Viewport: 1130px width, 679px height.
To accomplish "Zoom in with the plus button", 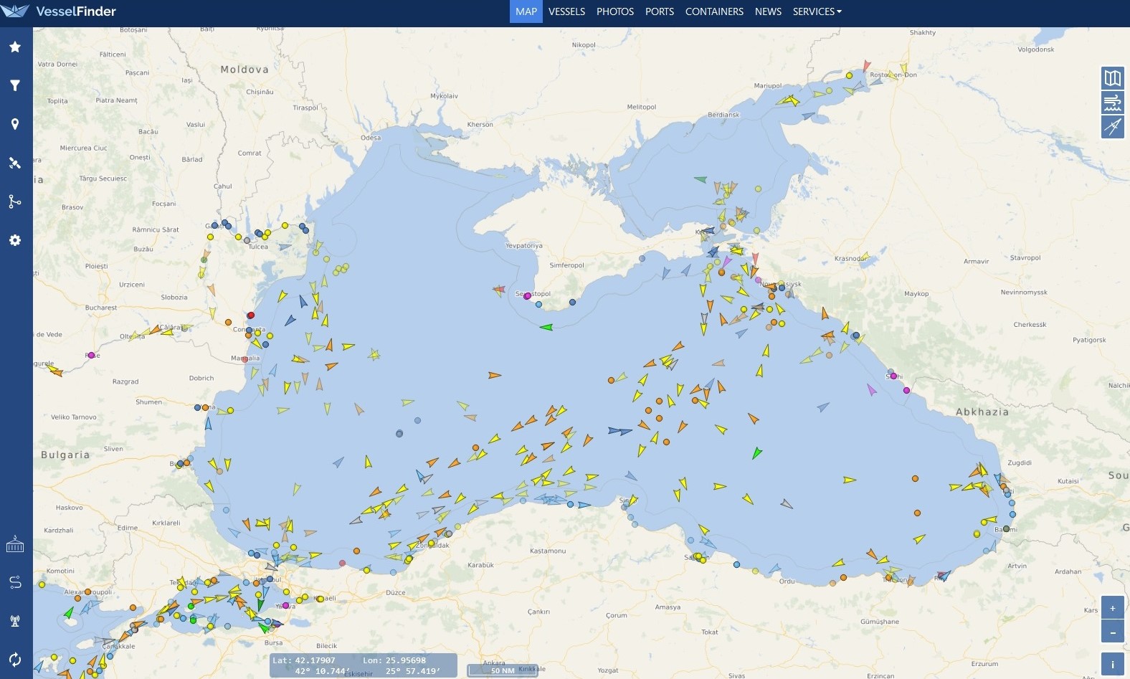I will coord(1112,608).
